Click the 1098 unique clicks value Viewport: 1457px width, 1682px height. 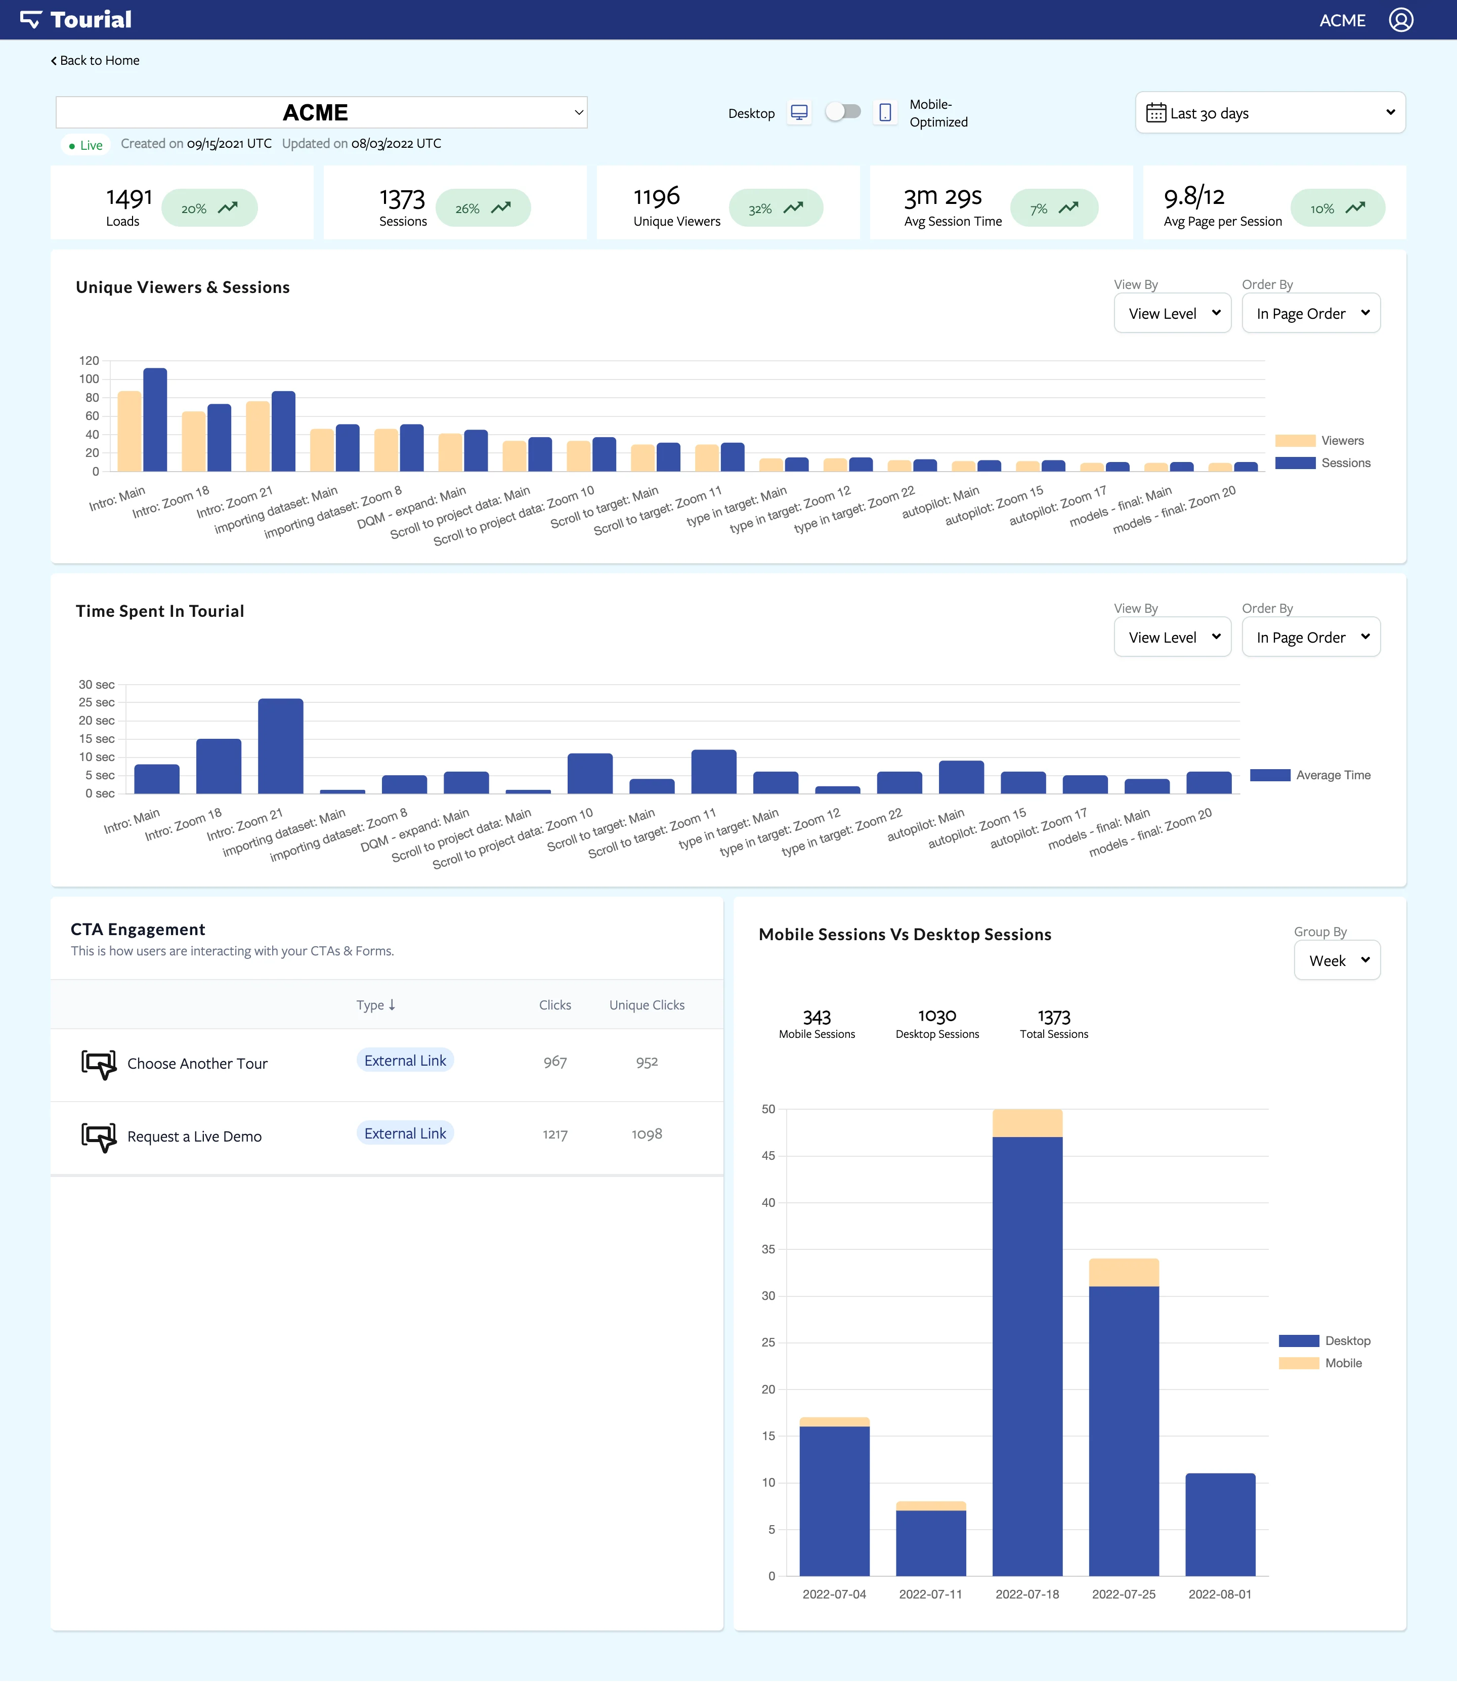click(x=647, y=1134)
